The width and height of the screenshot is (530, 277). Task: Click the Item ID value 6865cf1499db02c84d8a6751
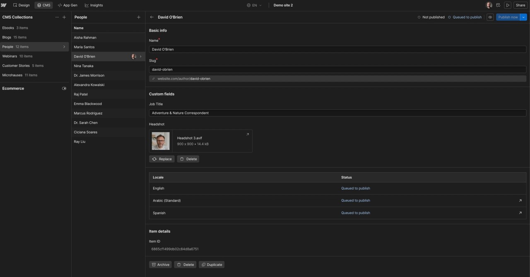(x=175, y=249)
